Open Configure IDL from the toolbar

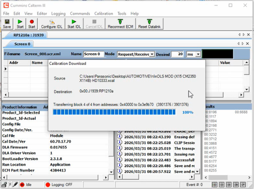[x=52, y=24]
